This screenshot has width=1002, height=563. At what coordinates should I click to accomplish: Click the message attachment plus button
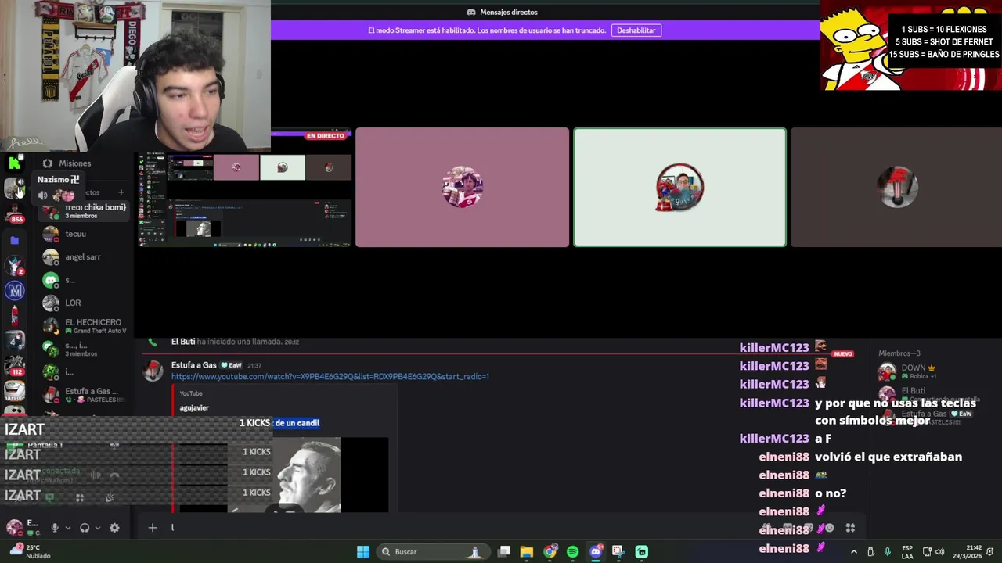[153, 528]
